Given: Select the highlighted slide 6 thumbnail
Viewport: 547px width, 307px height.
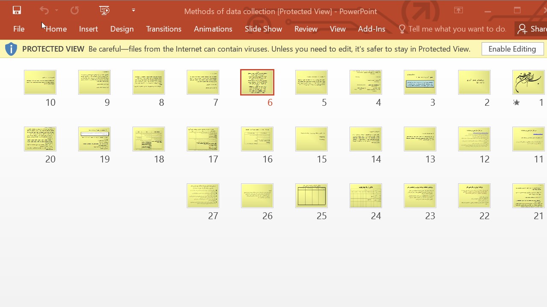Looking at the screenshot, I should click(x=257, y=82).
